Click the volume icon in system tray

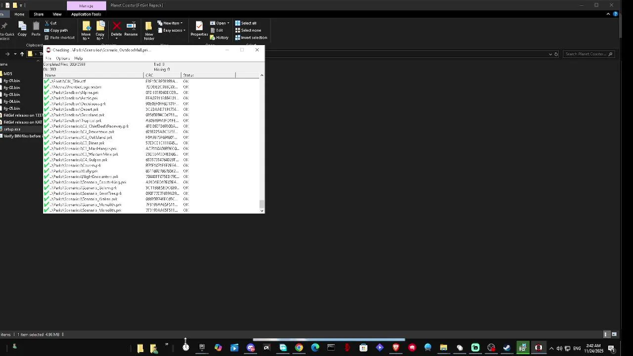[559, 348]
